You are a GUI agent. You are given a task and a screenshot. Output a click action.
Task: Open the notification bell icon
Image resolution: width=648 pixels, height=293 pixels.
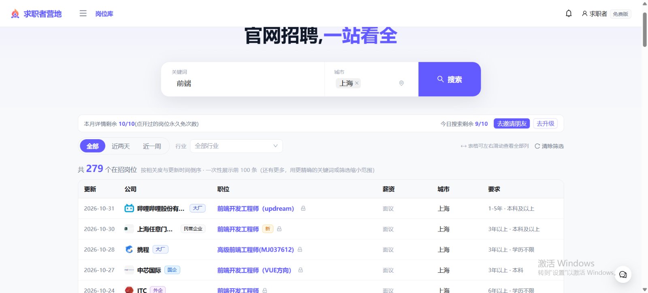(569, 13)
